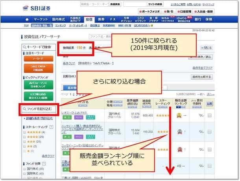The height and width of the screenshot is (181, 240).
Task: Open the ポートフォリオ button
Action: [150, 11]
